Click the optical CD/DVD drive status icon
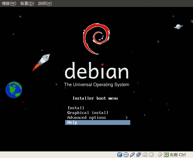Screen dimensions: 193x158 coord(126,155)
